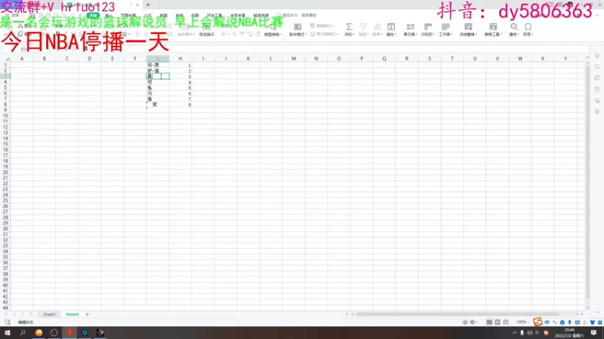Image resolution: width=604 pixels, height=339 pixels.
Task: Click the Freeze Panes (冻结窗格) icon
Action: 468,27
